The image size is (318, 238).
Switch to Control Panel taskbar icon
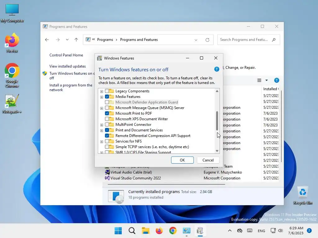(x=186, y=231)
